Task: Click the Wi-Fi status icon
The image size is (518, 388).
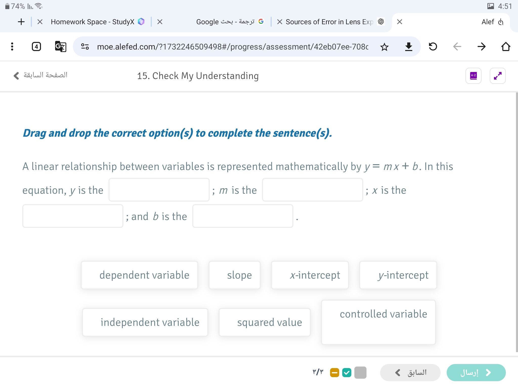Action: [x=39, y=6]
